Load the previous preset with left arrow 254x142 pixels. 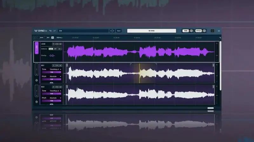[x=111, y=31]
